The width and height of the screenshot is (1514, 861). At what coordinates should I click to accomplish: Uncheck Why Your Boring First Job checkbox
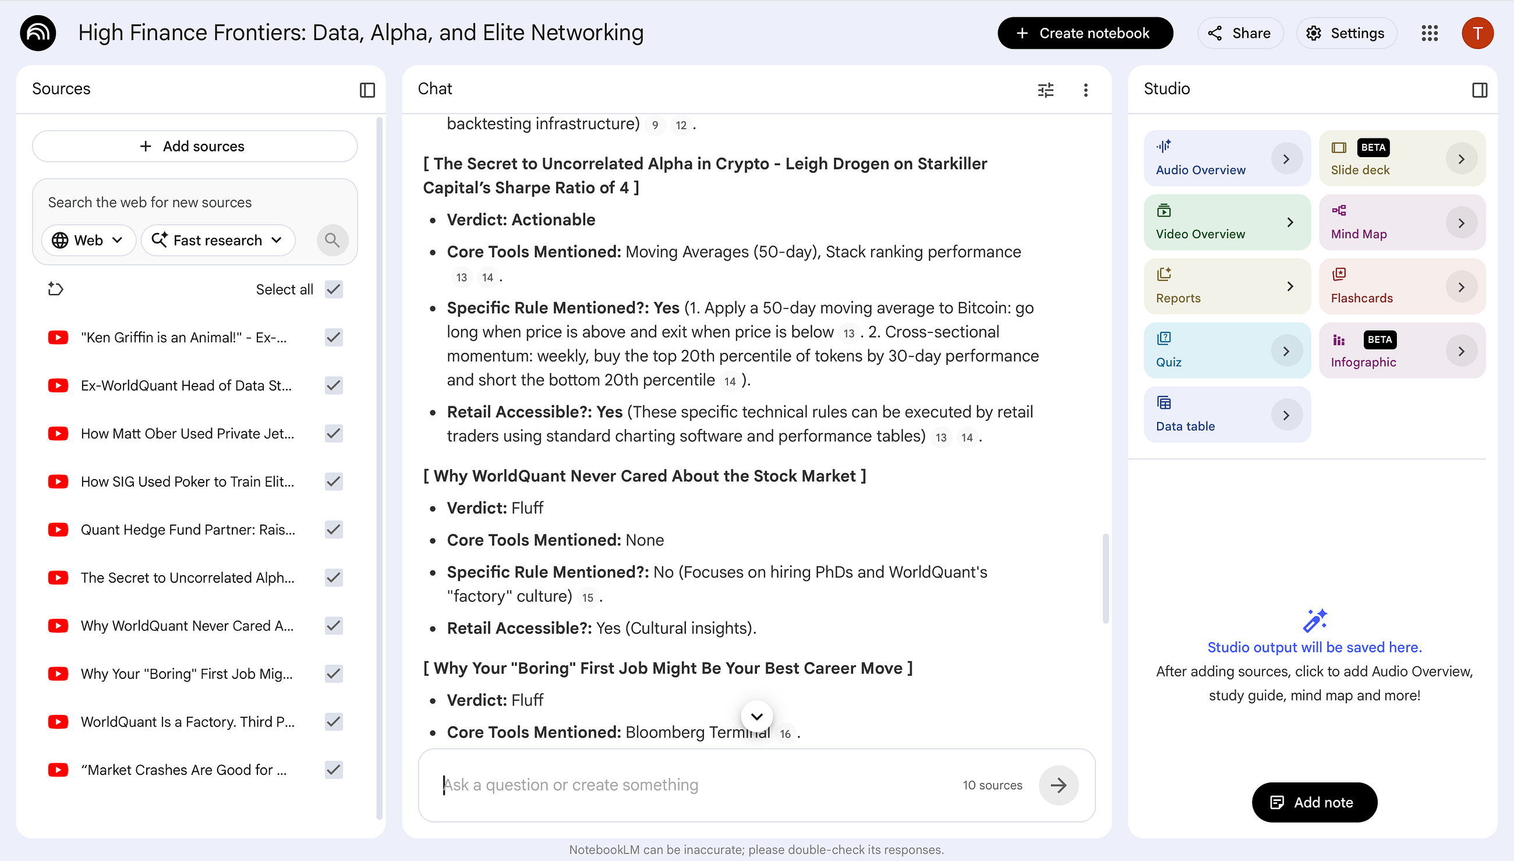tap(334, 674)
